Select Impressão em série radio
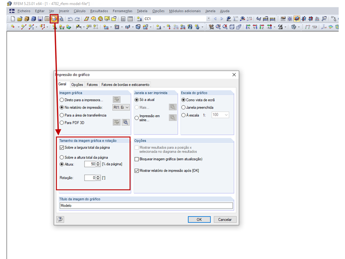This screenshot has height=259, width=345. [x=137, y=118]
